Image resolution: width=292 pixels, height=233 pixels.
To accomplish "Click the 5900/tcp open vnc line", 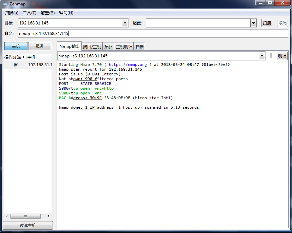I will 80,93.
